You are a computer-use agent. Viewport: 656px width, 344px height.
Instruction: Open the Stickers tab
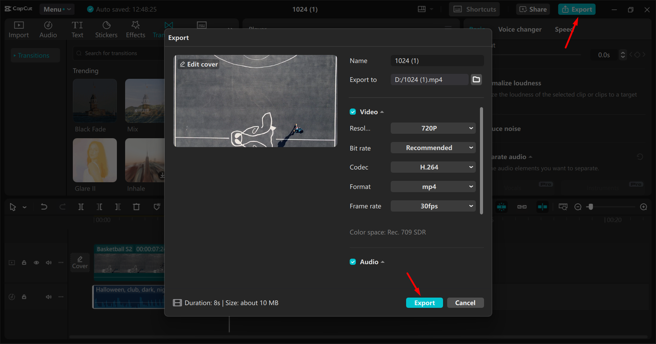(106, 30)
